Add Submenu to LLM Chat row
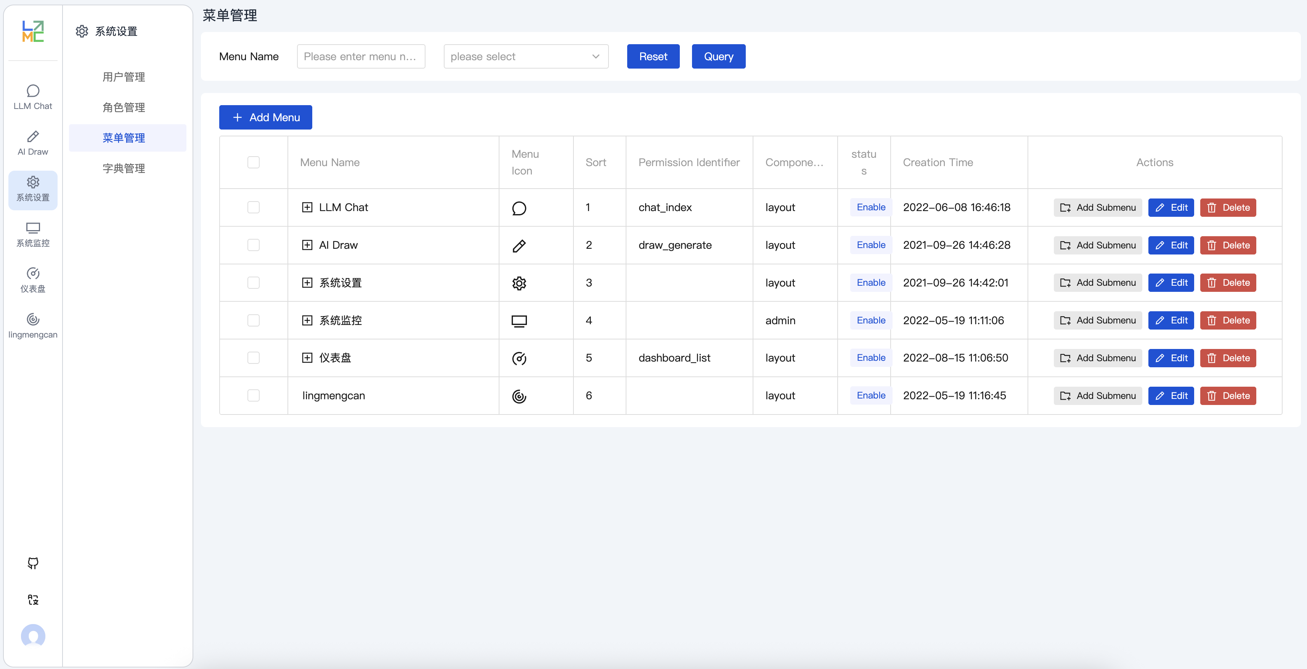Image resolution: width=1307 pixels, height=669 pixels. point(1097,207)
